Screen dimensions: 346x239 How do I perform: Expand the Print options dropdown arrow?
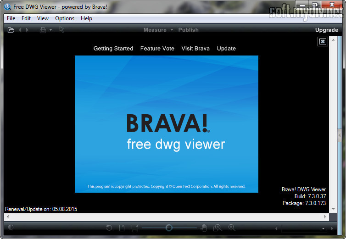tap(50, 30)
